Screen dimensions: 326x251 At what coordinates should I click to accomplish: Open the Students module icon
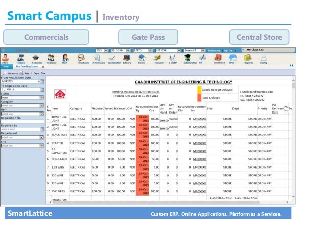(x=52, y=59)
